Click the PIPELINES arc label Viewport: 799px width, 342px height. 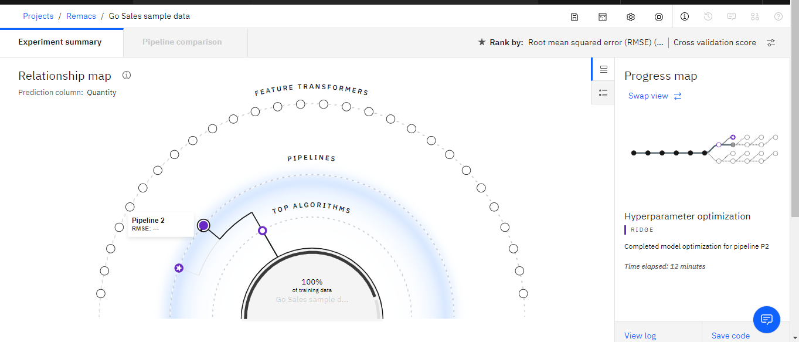click(x=311, y=158)
